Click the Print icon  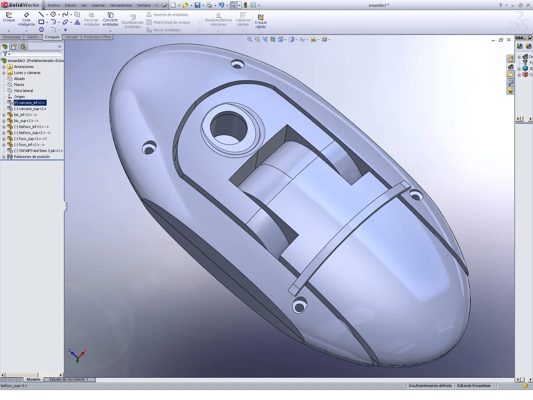pyautogui.click(x=209, y=5)
